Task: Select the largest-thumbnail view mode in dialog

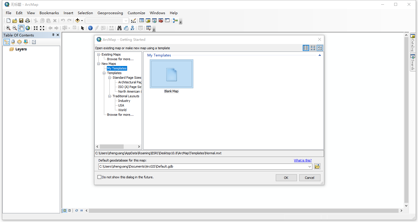Action: click(x=320, y=48)
